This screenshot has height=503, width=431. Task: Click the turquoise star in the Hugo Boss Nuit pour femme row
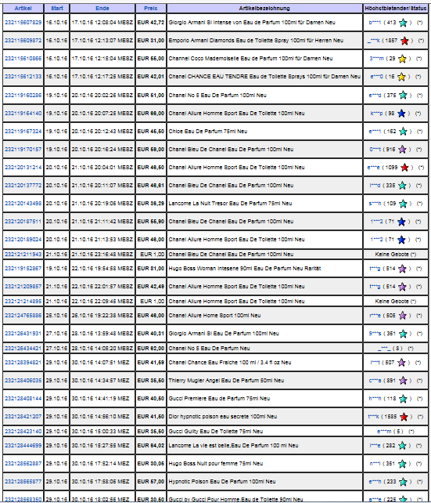[403, 464]
